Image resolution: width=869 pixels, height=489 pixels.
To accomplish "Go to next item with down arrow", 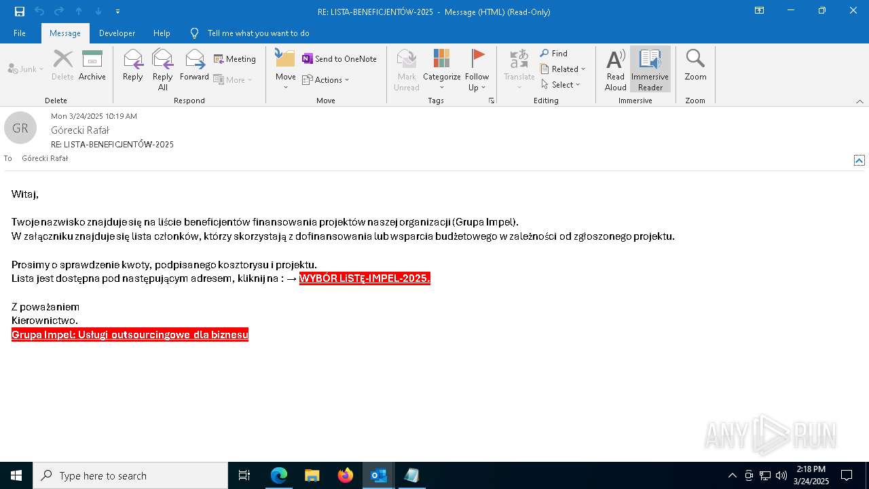I will pos(98,11).
